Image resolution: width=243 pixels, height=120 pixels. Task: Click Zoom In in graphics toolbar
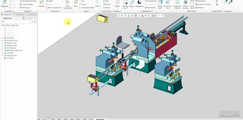click(122, 15)
